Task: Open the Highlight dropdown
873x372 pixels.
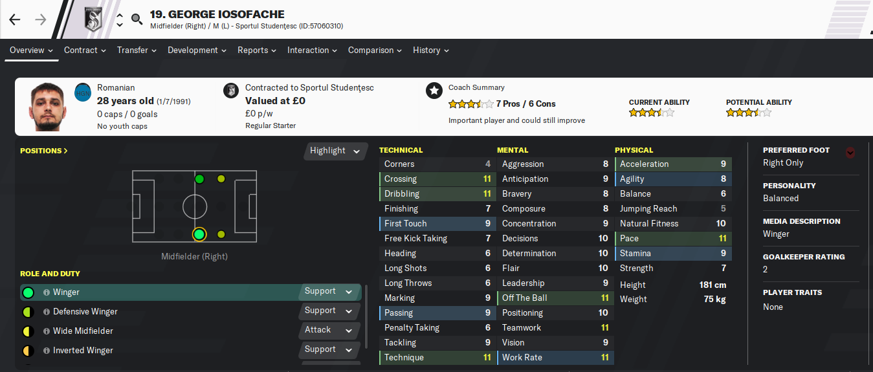Action: coord(335,151)
